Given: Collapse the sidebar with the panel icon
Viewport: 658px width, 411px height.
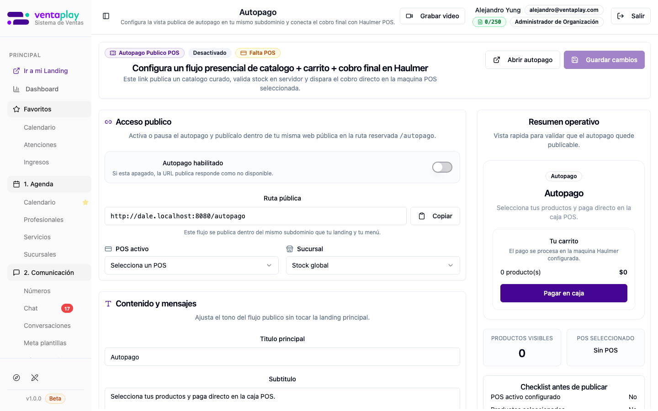Looking at the screenshot, I should 106,16.
